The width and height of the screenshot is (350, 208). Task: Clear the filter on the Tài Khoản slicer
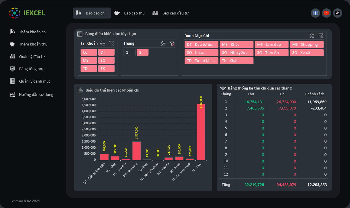pyautogui.click(x=112, y=43)
